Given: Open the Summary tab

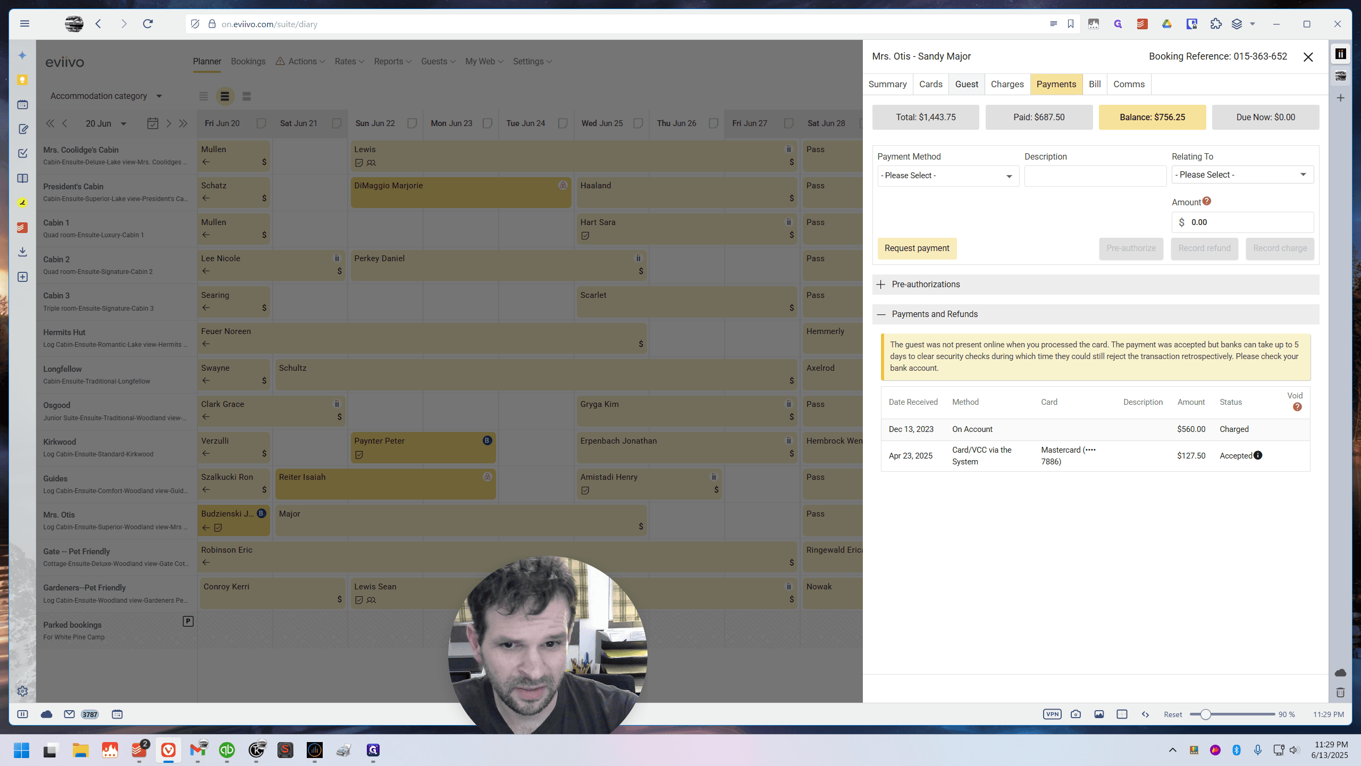Looking at the screenshot, I should [887, 84].
